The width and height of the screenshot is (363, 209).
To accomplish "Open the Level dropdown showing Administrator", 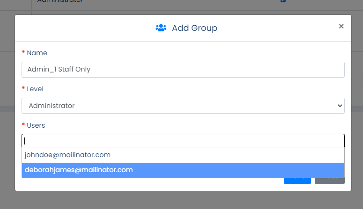I will (x=183, y=106).
